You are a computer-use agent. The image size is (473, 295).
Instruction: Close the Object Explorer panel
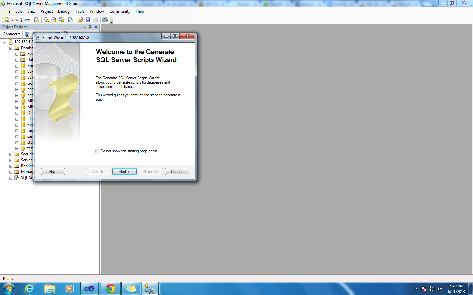point(96,27)
